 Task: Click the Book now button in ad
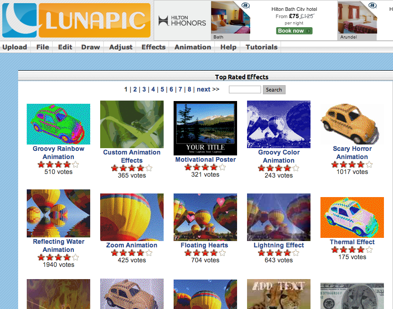294,31
